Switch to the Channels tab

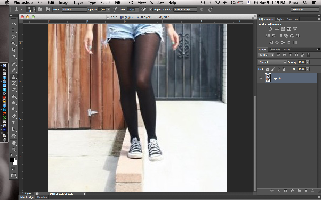(275, 50)
